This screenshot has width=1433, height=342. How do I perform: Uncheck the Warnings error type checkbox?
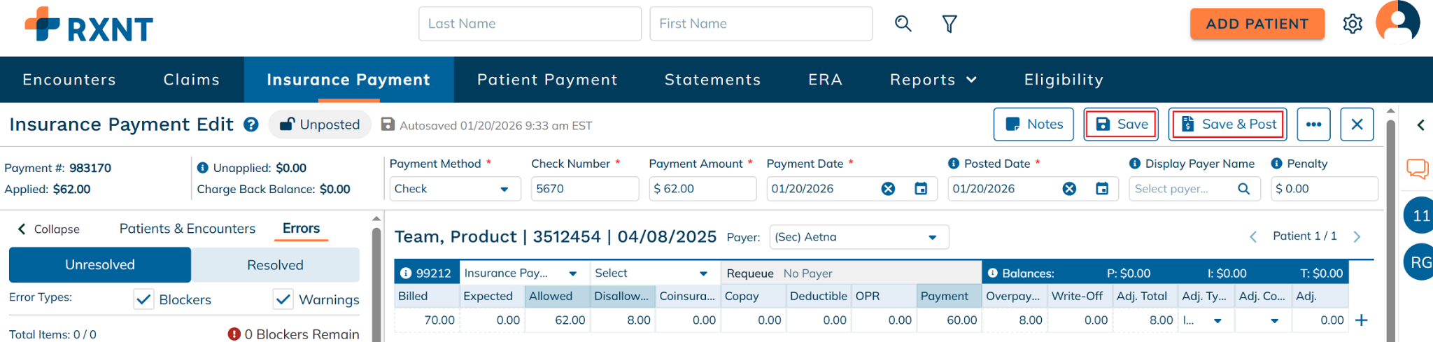[283, 299]
